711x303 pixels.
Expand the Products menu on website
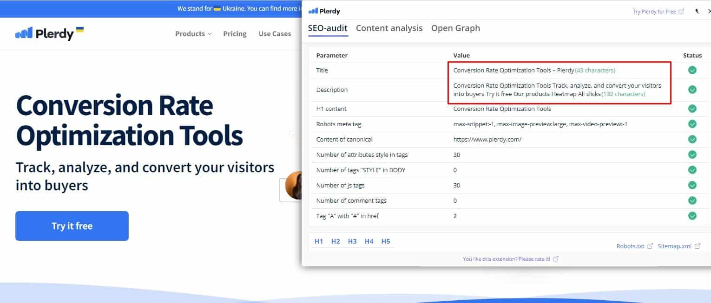pyautogui.click(x=193, y=33)
